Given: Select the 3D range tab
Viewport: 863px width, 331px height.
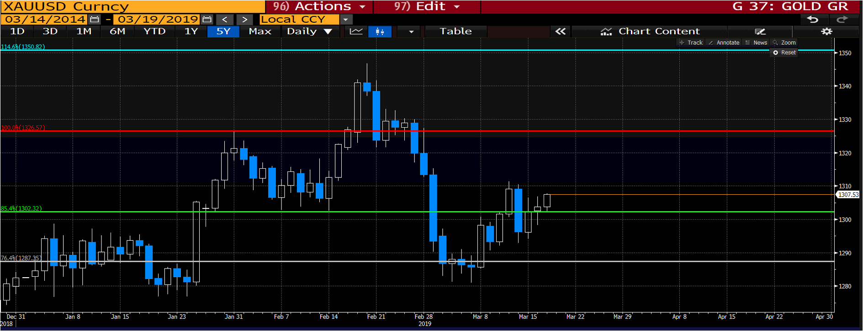Looking at the screenshot, I should pyautogui.click(x=50, y=31).
